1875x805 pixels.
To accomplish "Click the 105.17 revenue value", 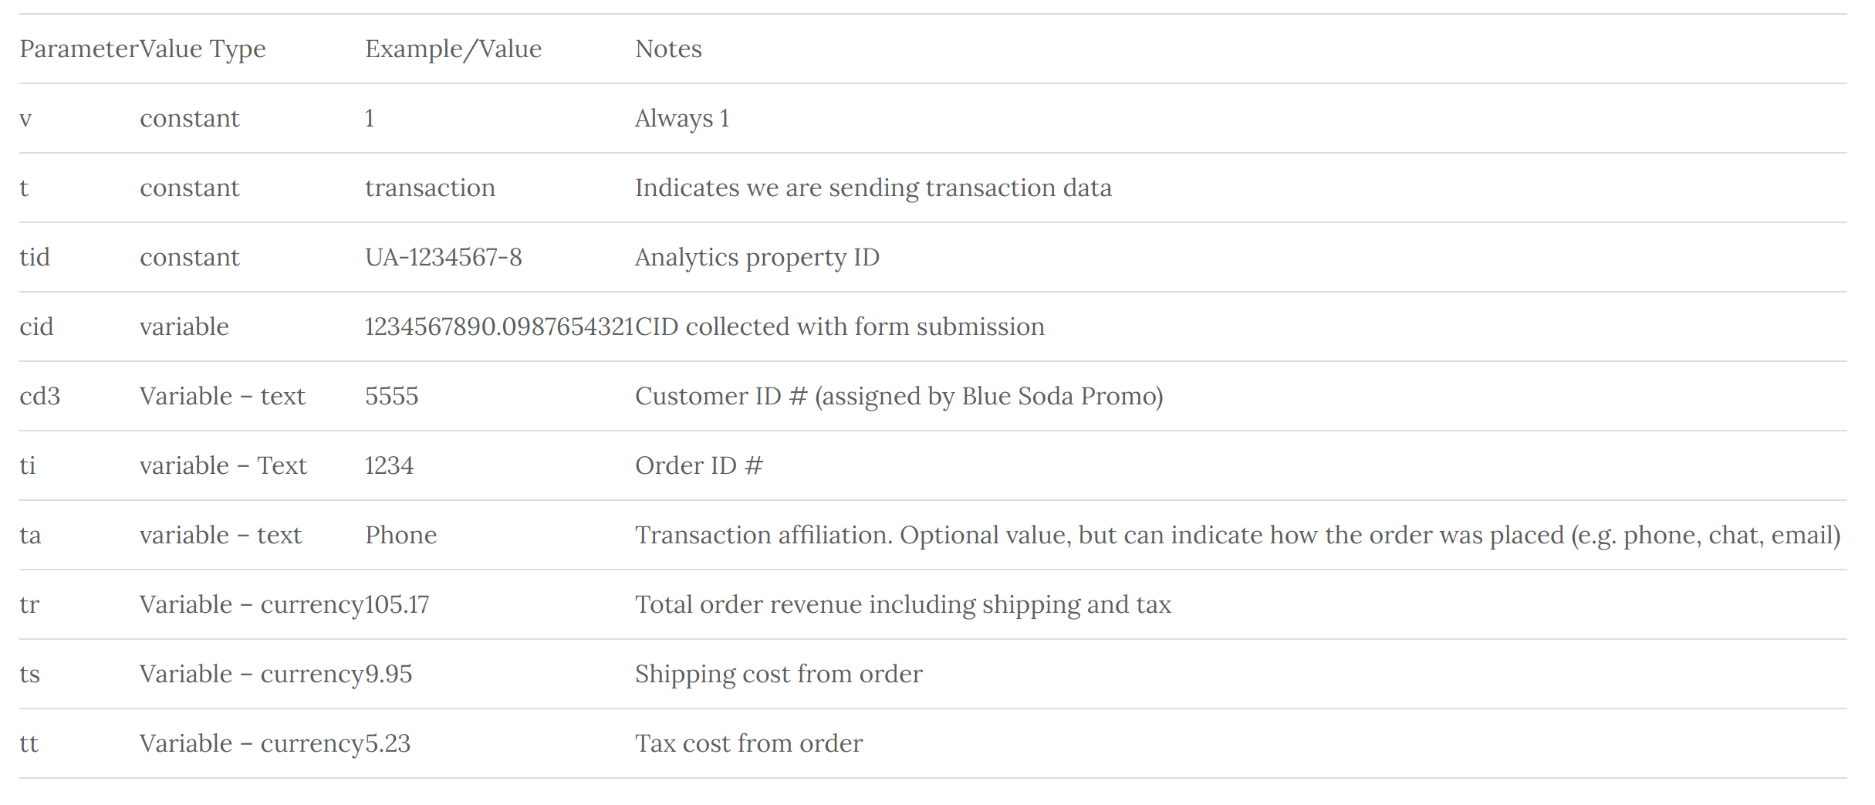I will pos(397,604).
